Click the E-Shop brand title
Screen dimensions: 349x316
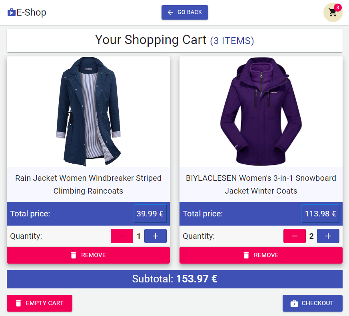(32, 12)
